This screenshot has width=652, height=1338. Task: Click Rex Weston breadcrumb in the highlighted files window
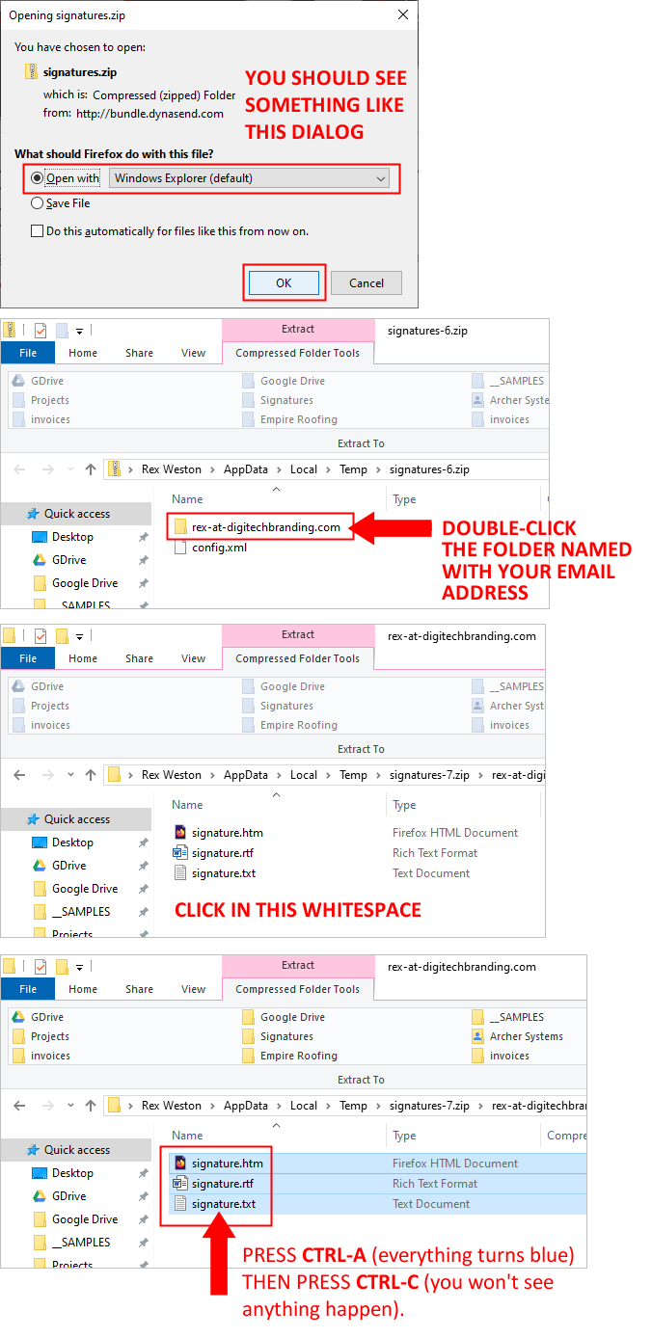172,1106
